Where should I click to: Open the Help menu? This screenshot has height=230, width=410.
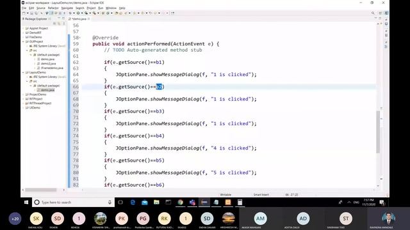[122, 8]
